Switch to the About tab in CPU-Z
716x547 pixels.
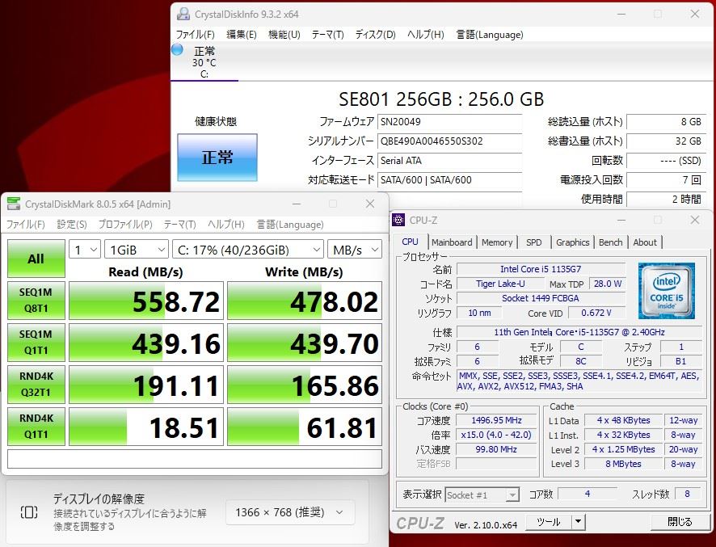645,242
